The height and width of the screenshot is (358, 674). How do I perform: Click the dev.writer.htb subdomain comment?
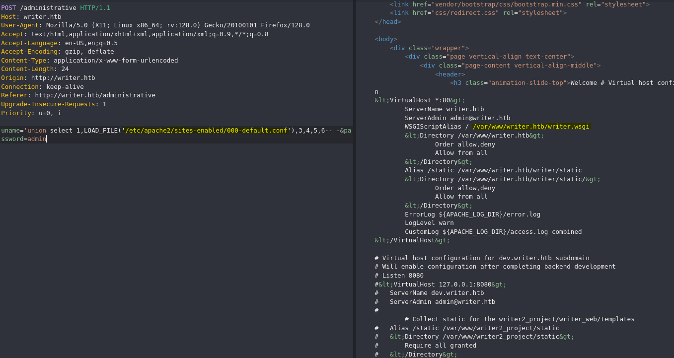tap(482, 258)
